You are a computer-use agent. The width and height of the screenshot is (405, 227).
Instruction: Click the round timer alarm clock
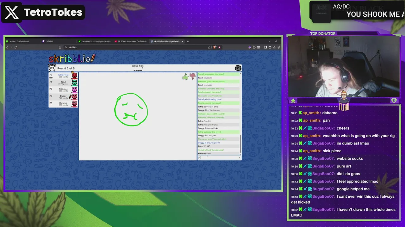[52, 68]
